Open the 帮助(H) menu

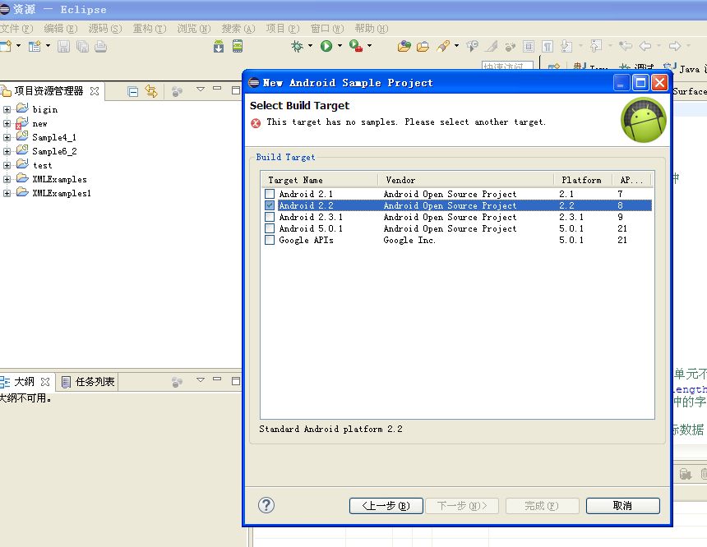click(x=371, y=29)
